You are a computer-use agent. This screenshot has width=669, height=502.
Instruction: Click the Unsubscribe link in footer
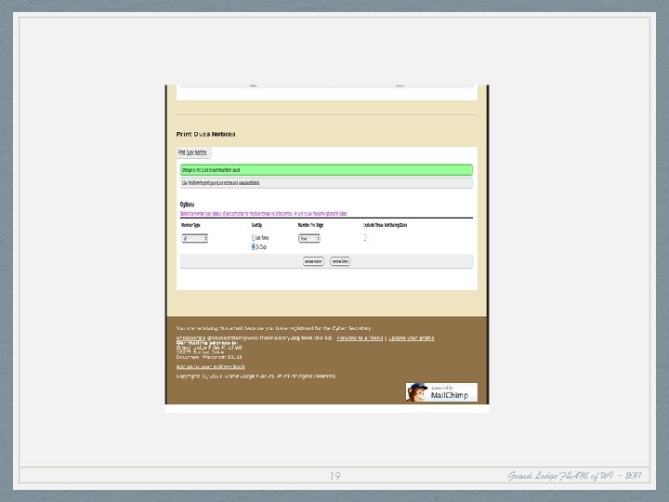coord(190,337)
